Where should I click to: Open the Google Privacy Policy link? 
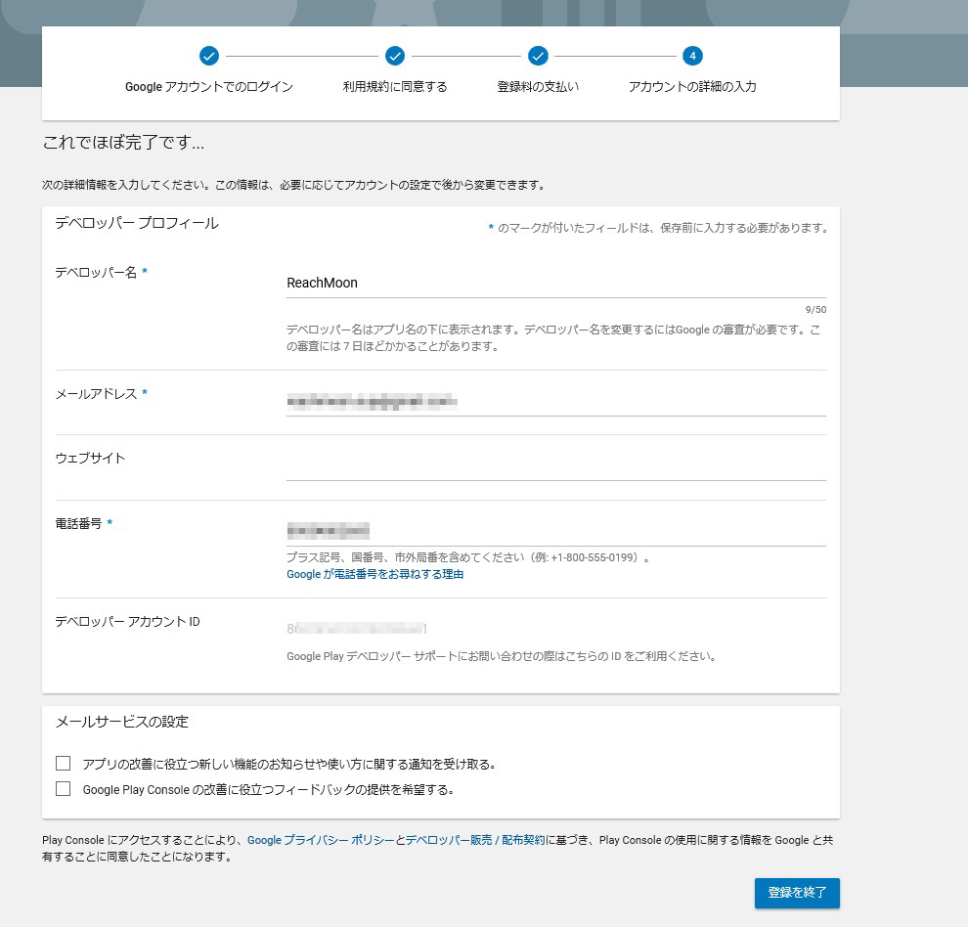tap(321, 840)
